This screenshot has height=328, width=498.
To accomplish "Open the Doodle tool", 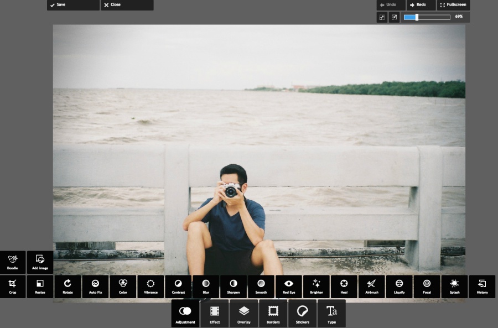I will coord(12,262).
